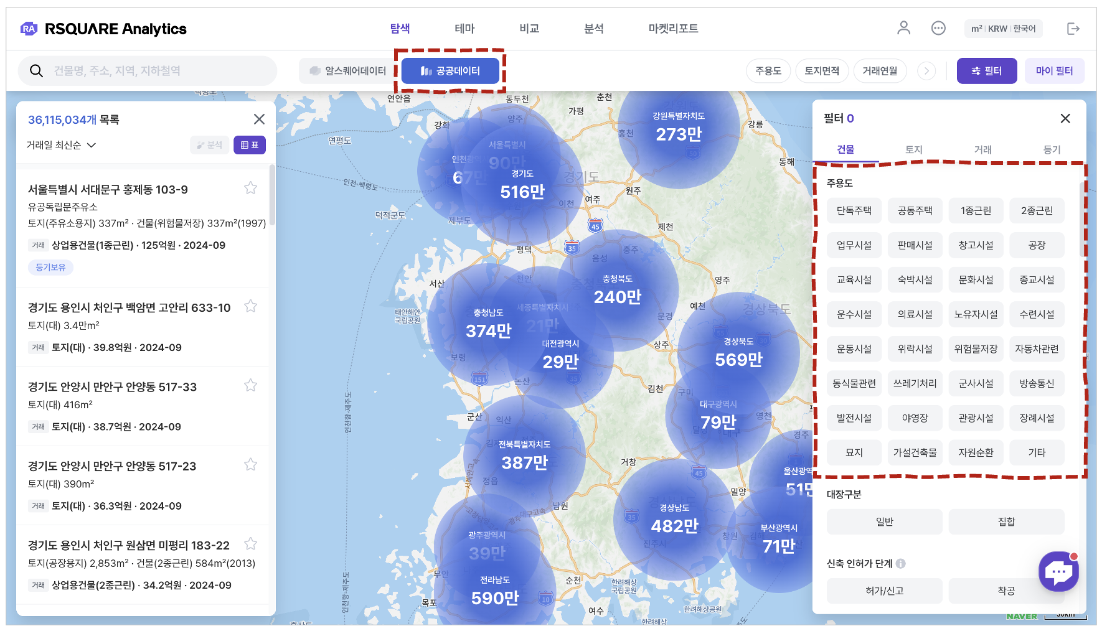Select the 일반 대장구분 option
This screenshot has height=631, width=1102.
tap(884, 521)
